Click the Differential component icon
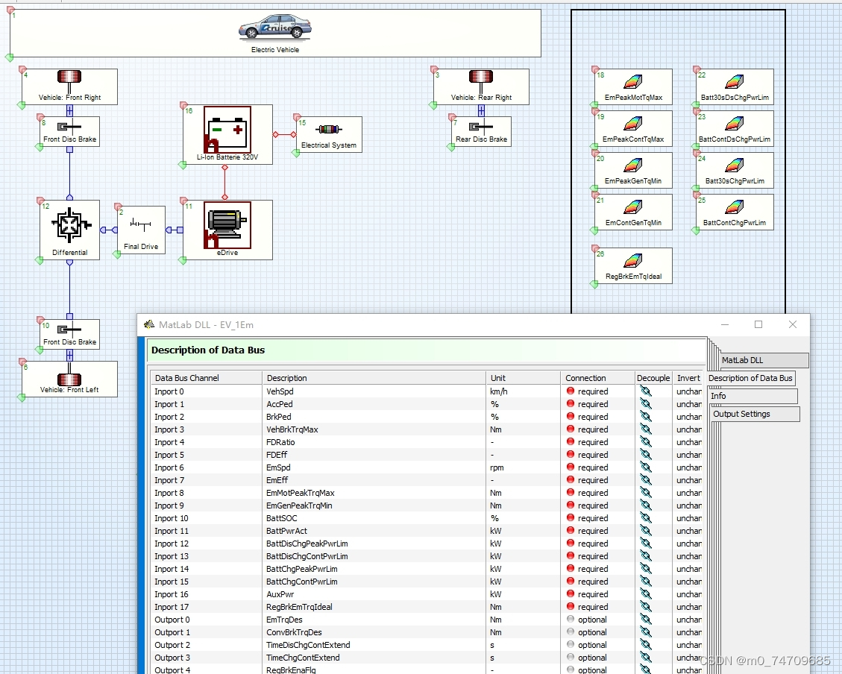 point(70,225)
